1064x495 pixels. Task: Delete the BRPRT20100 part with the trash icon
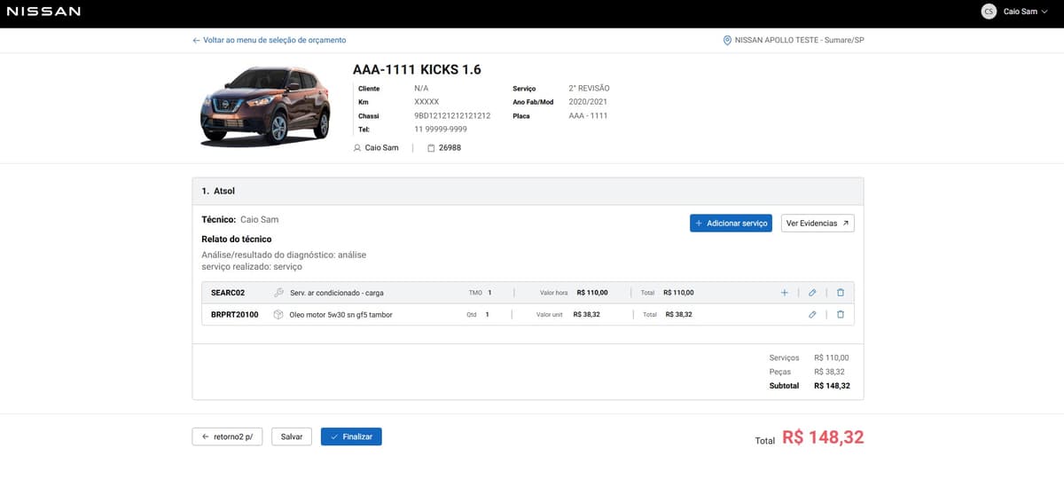tap(841, 314)
